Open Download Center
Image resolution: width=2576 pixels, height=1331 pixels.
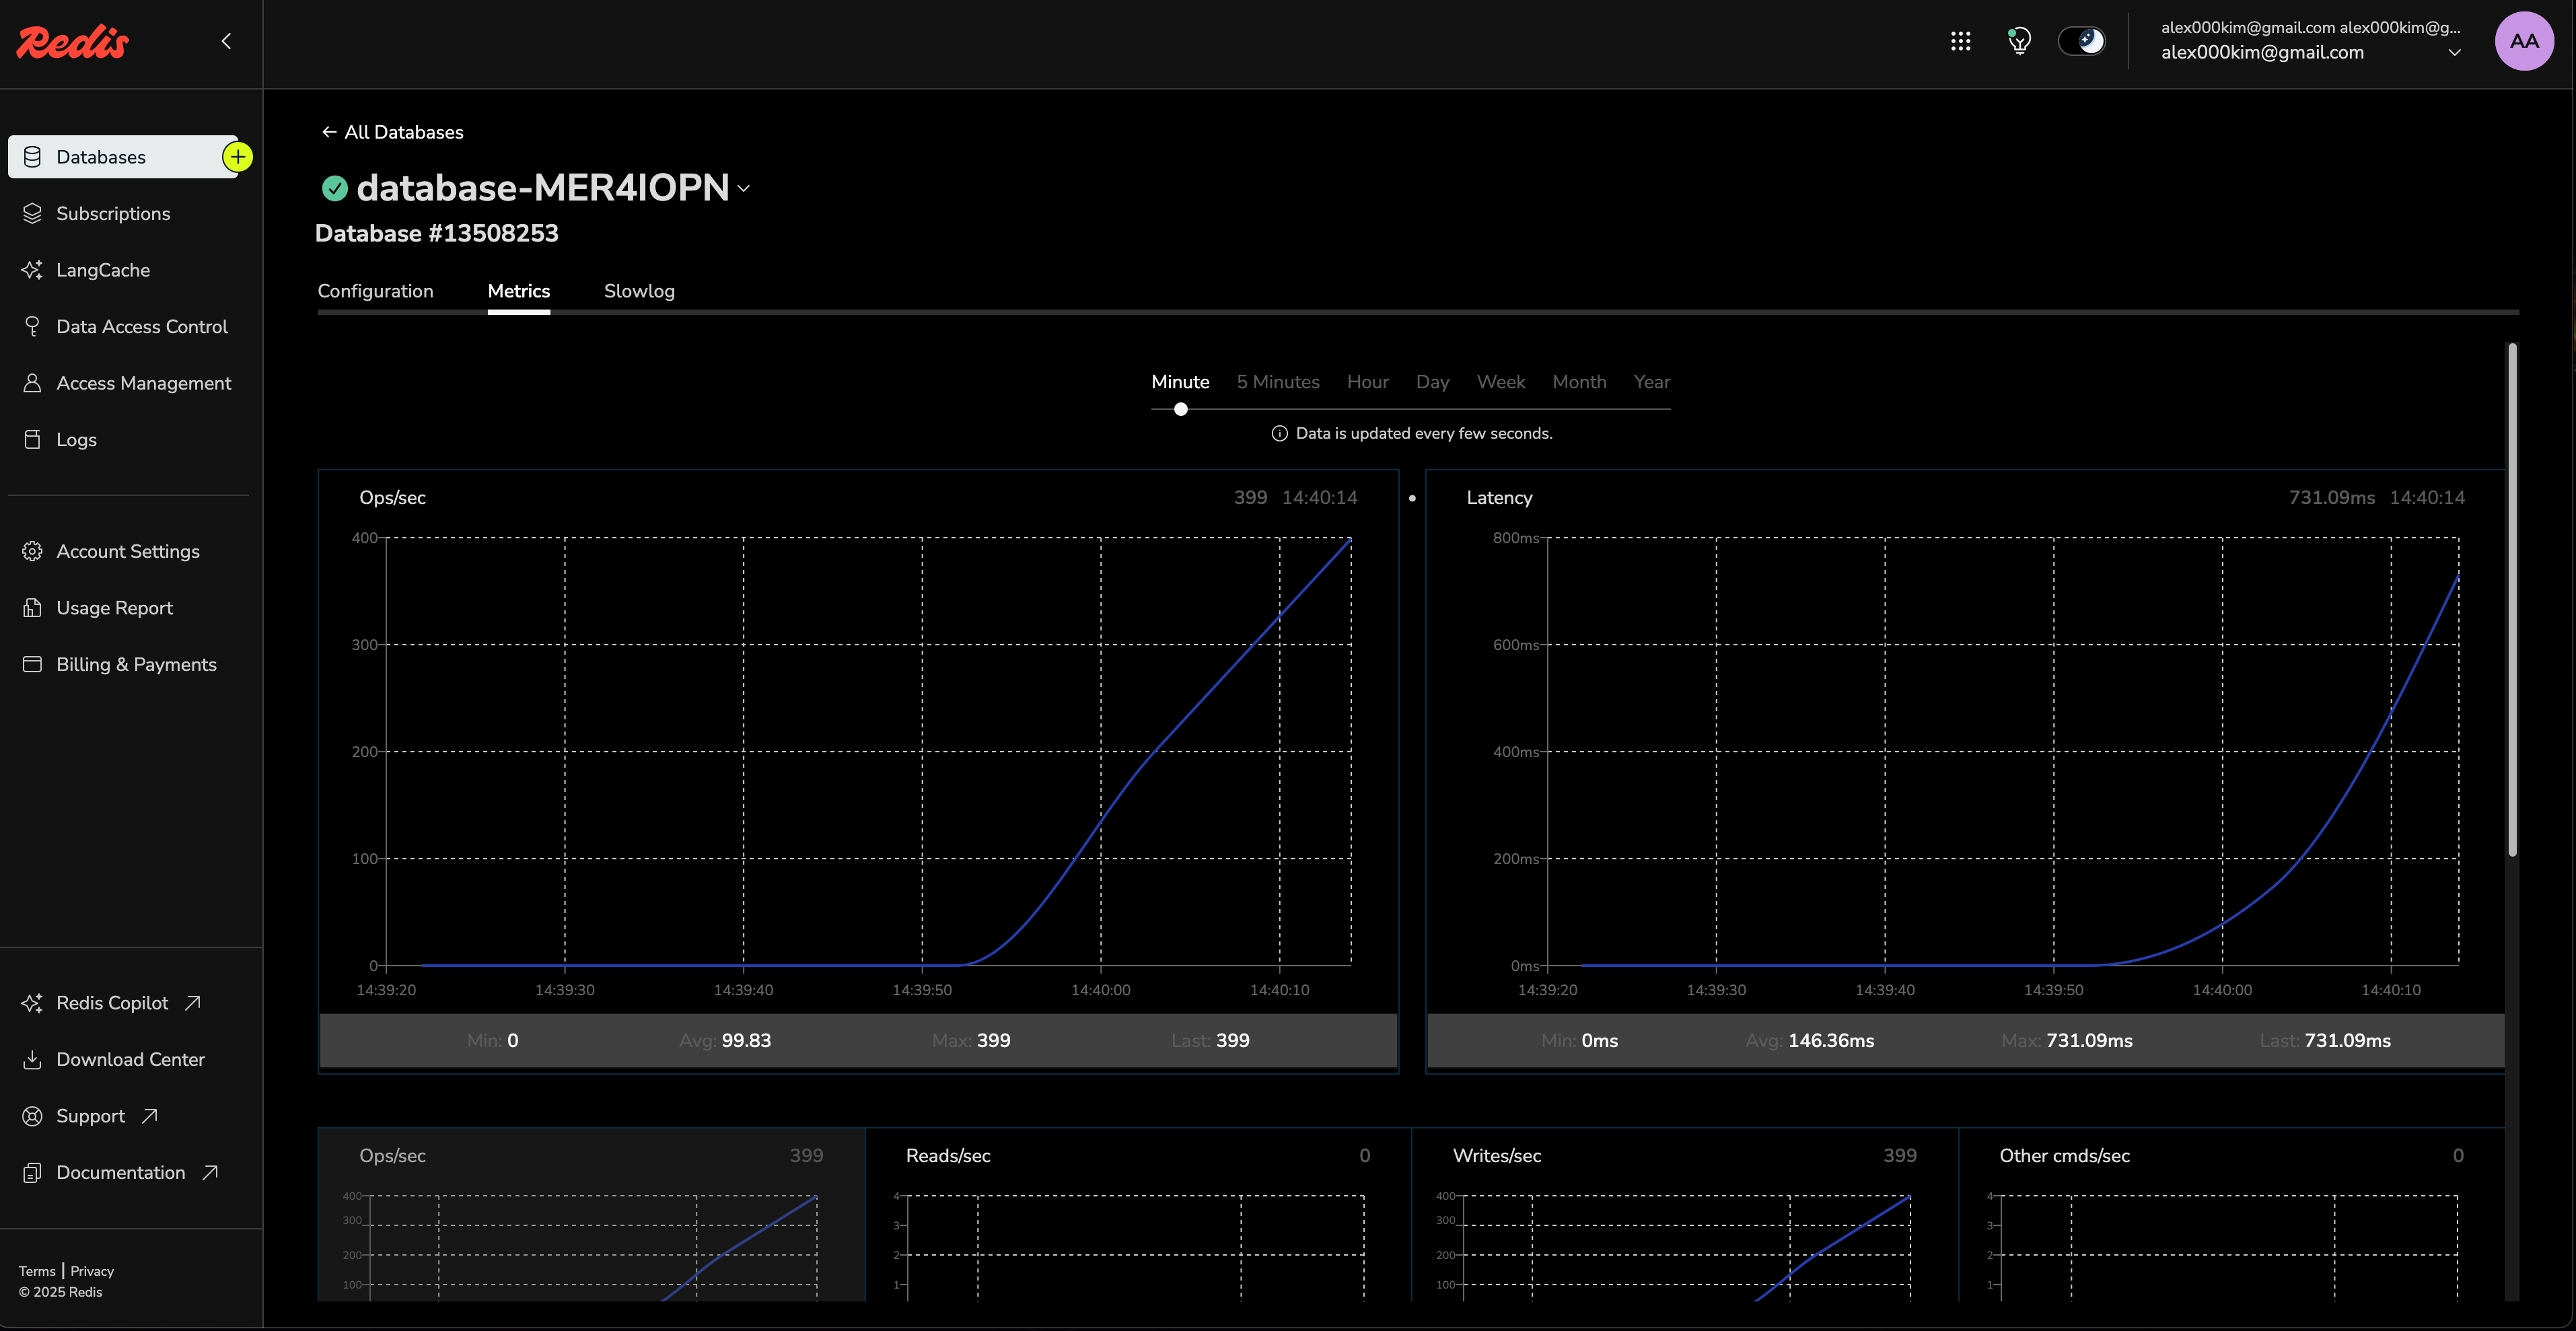click(130, 1059)
